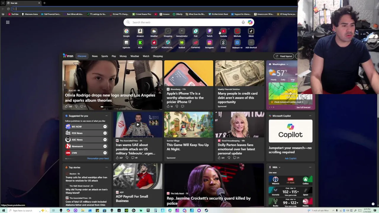Open a new browser tab
The width and height of the screenshot is (379, 213).
coord(44,3)
